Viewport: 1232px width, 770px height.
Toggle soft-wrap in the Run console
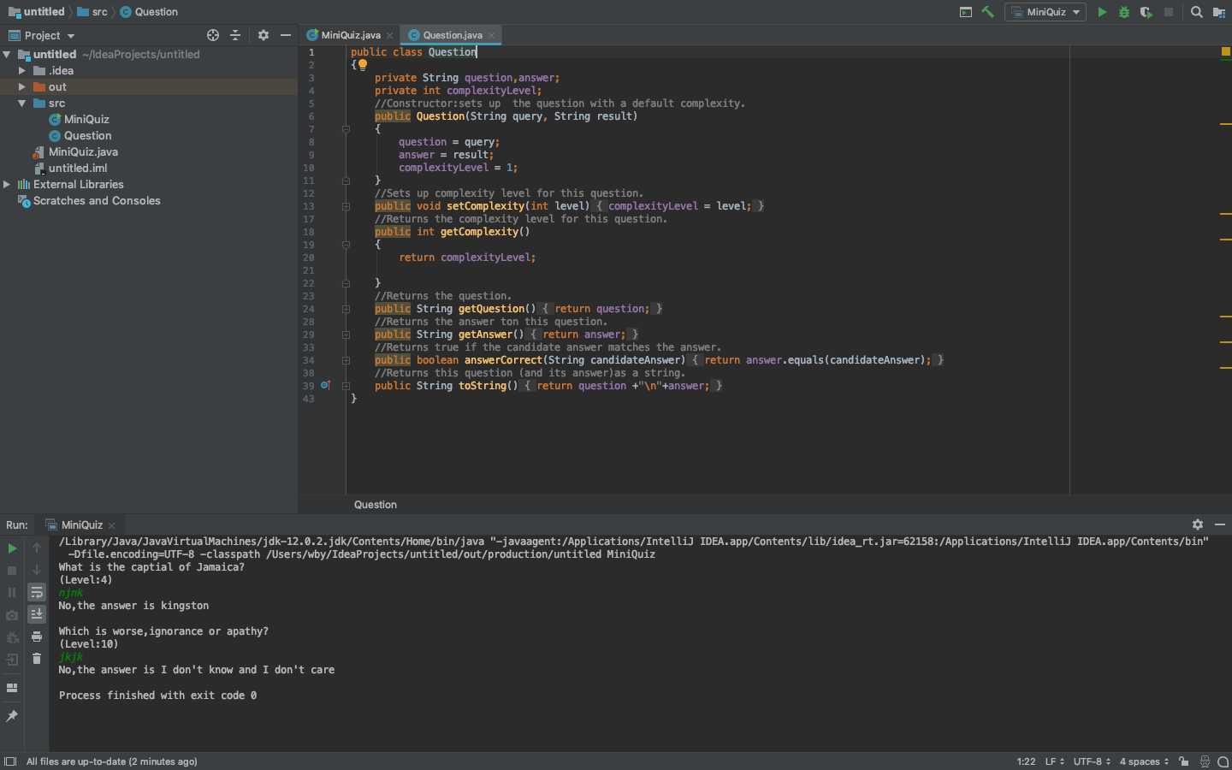point(37,592)
